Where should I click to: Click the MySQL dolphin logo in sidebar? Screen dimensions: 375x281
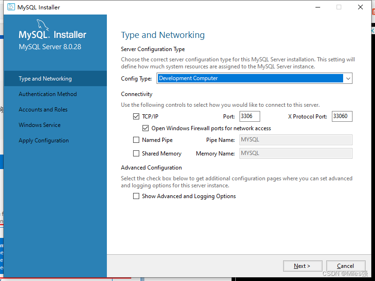click(43, 25)
